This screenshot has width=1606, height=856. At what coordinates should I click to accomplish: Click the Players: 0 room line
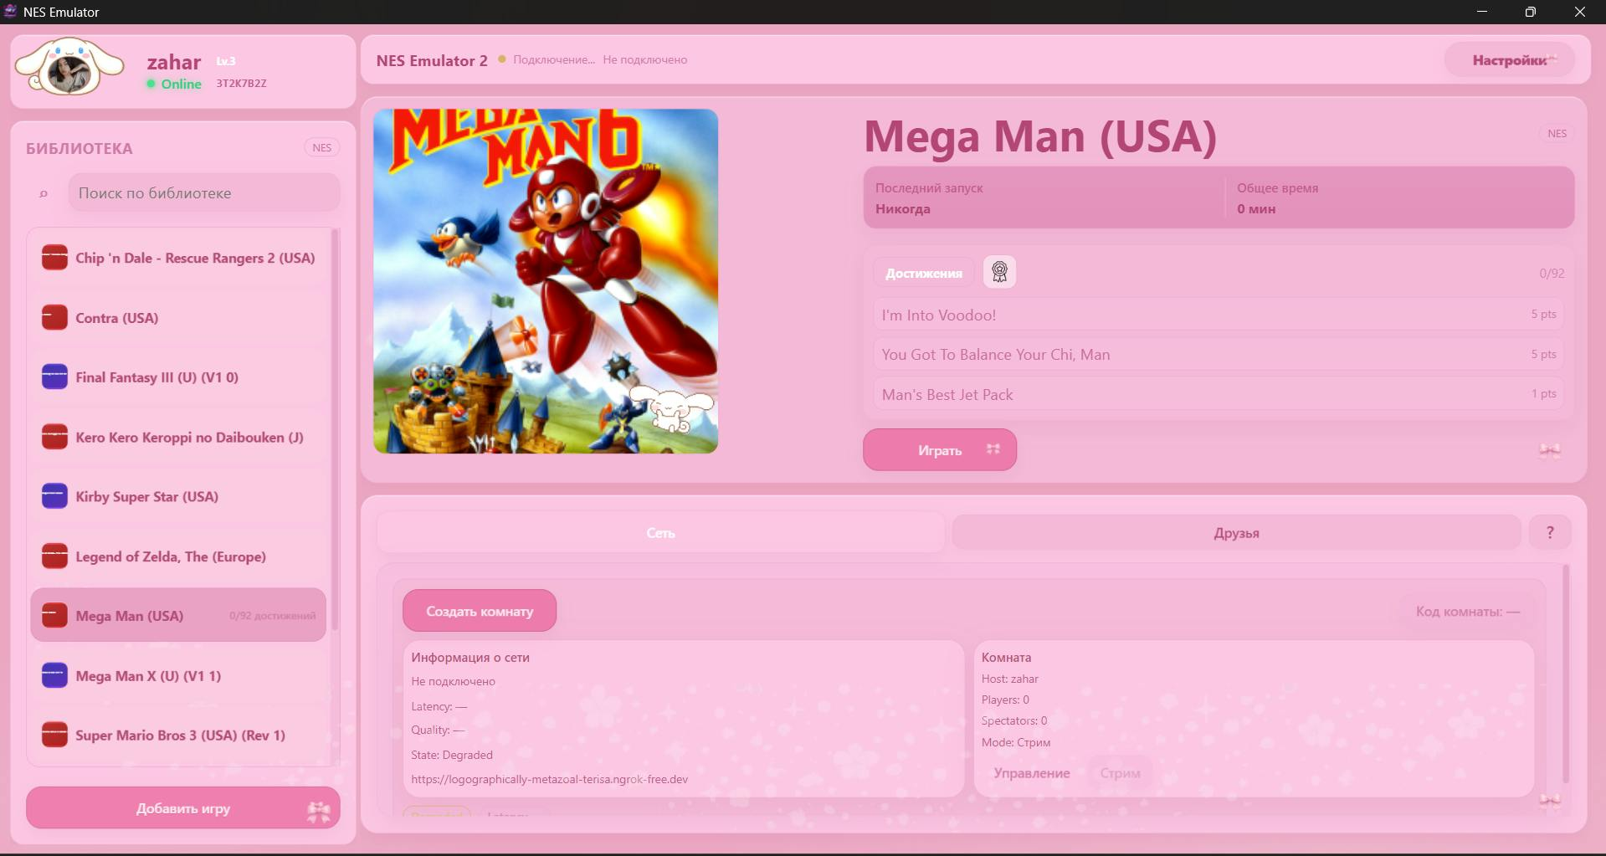click(x=1005, y=700)
